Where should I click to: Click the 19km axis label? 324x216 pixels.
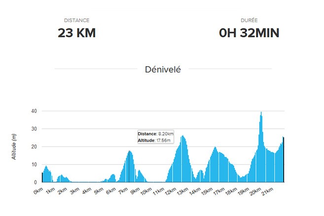244,191
